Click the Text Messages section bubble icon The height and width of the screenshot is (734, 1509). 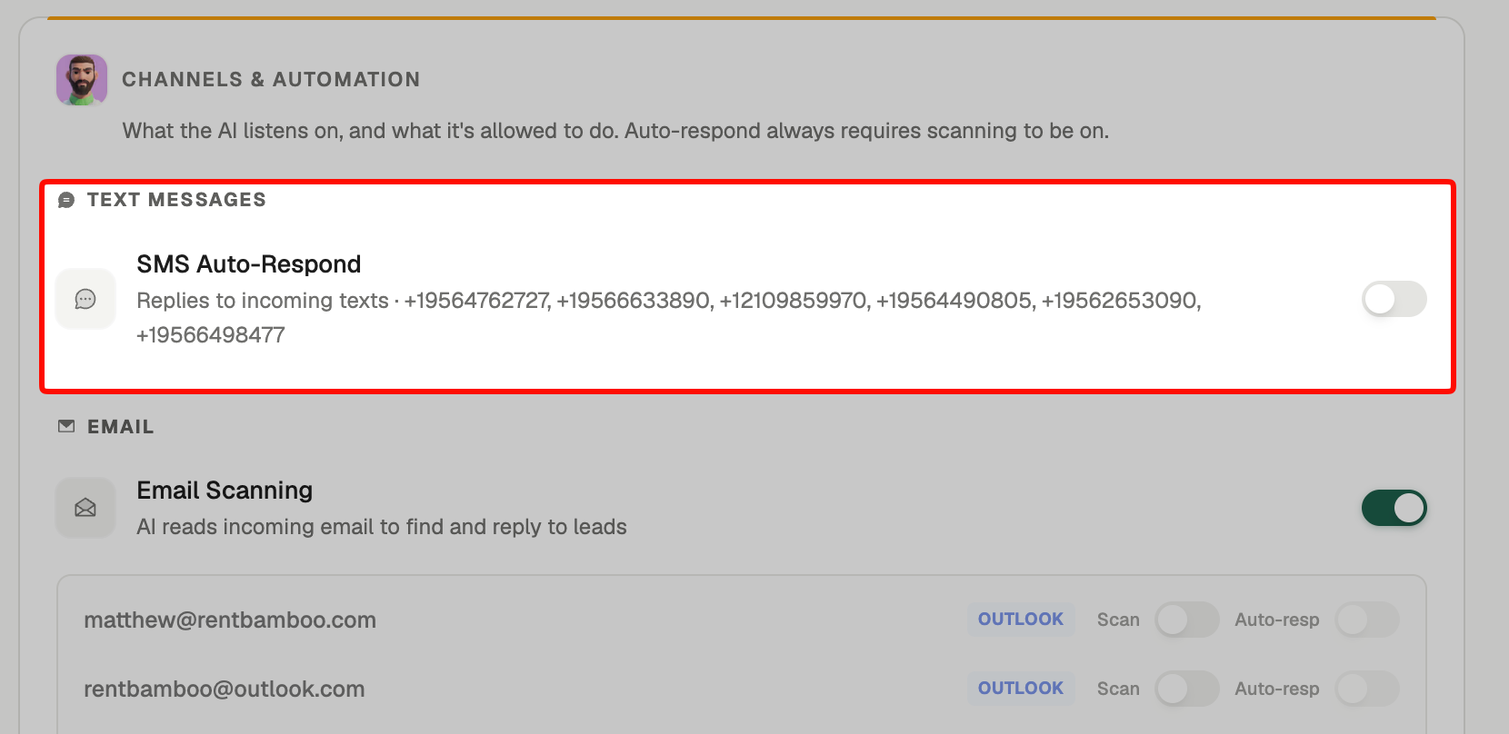[66, 200]
